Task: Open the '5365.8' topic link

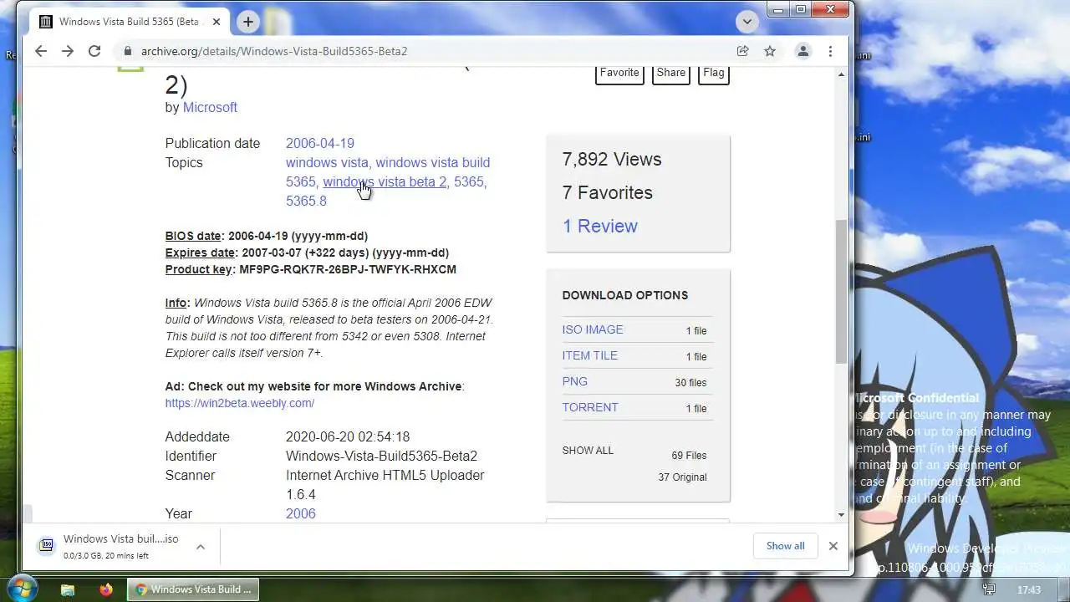Action: [306, 201]
